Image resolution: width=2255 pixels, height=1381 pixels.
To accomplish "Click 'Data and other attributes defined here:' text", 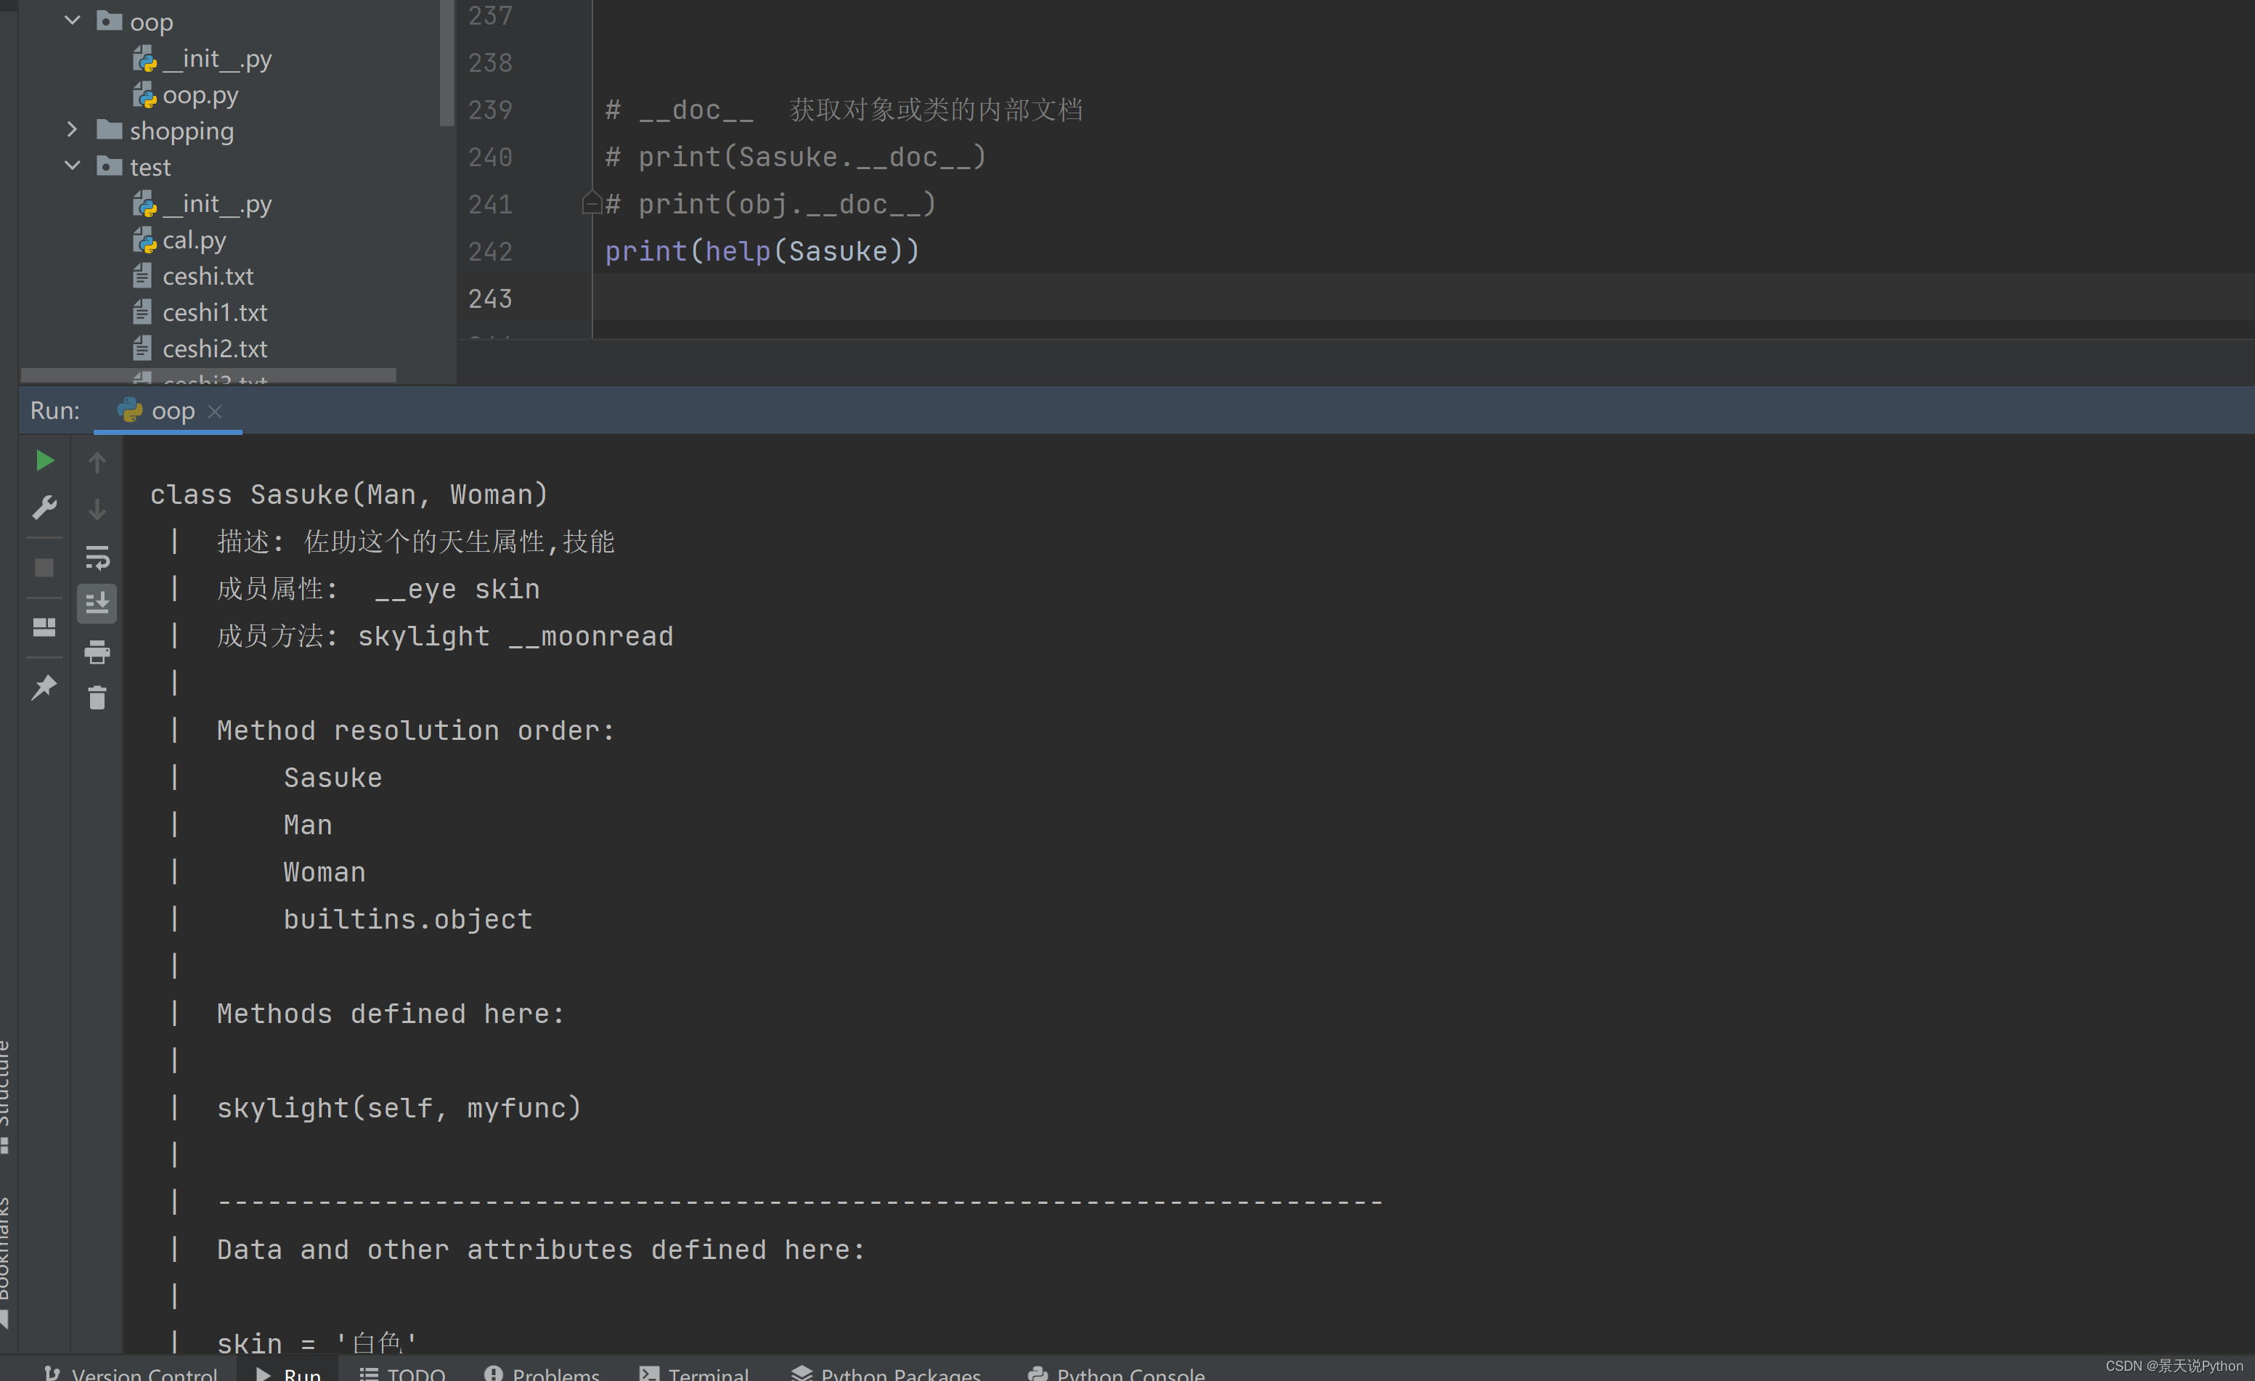I will click(541, 1249).
